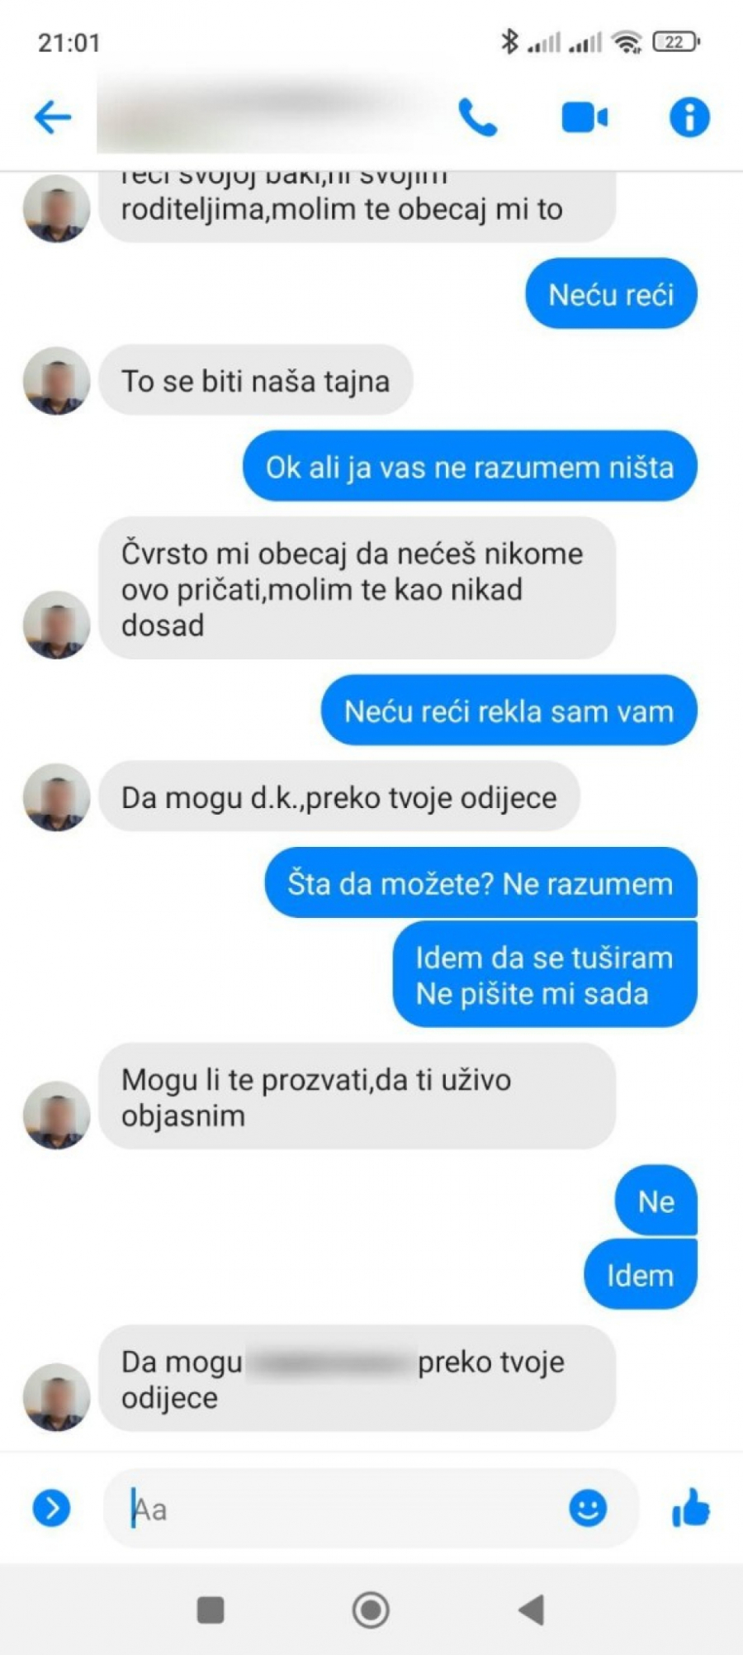Send a thumbs-up like
The width and height of the screenshot is (743, 1655).
tap(691, 1507)
